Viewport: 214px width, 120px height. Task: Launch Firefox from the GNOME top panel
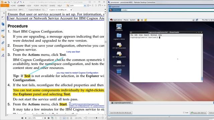point(138,20)
